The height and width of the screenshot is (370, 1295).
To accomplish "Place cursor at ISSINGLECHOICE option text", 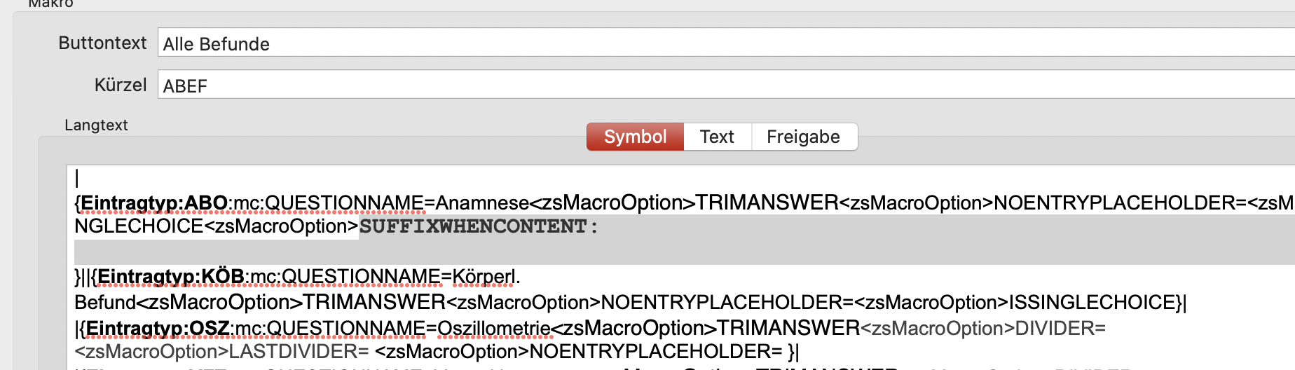I will [x=1092, y=303].
